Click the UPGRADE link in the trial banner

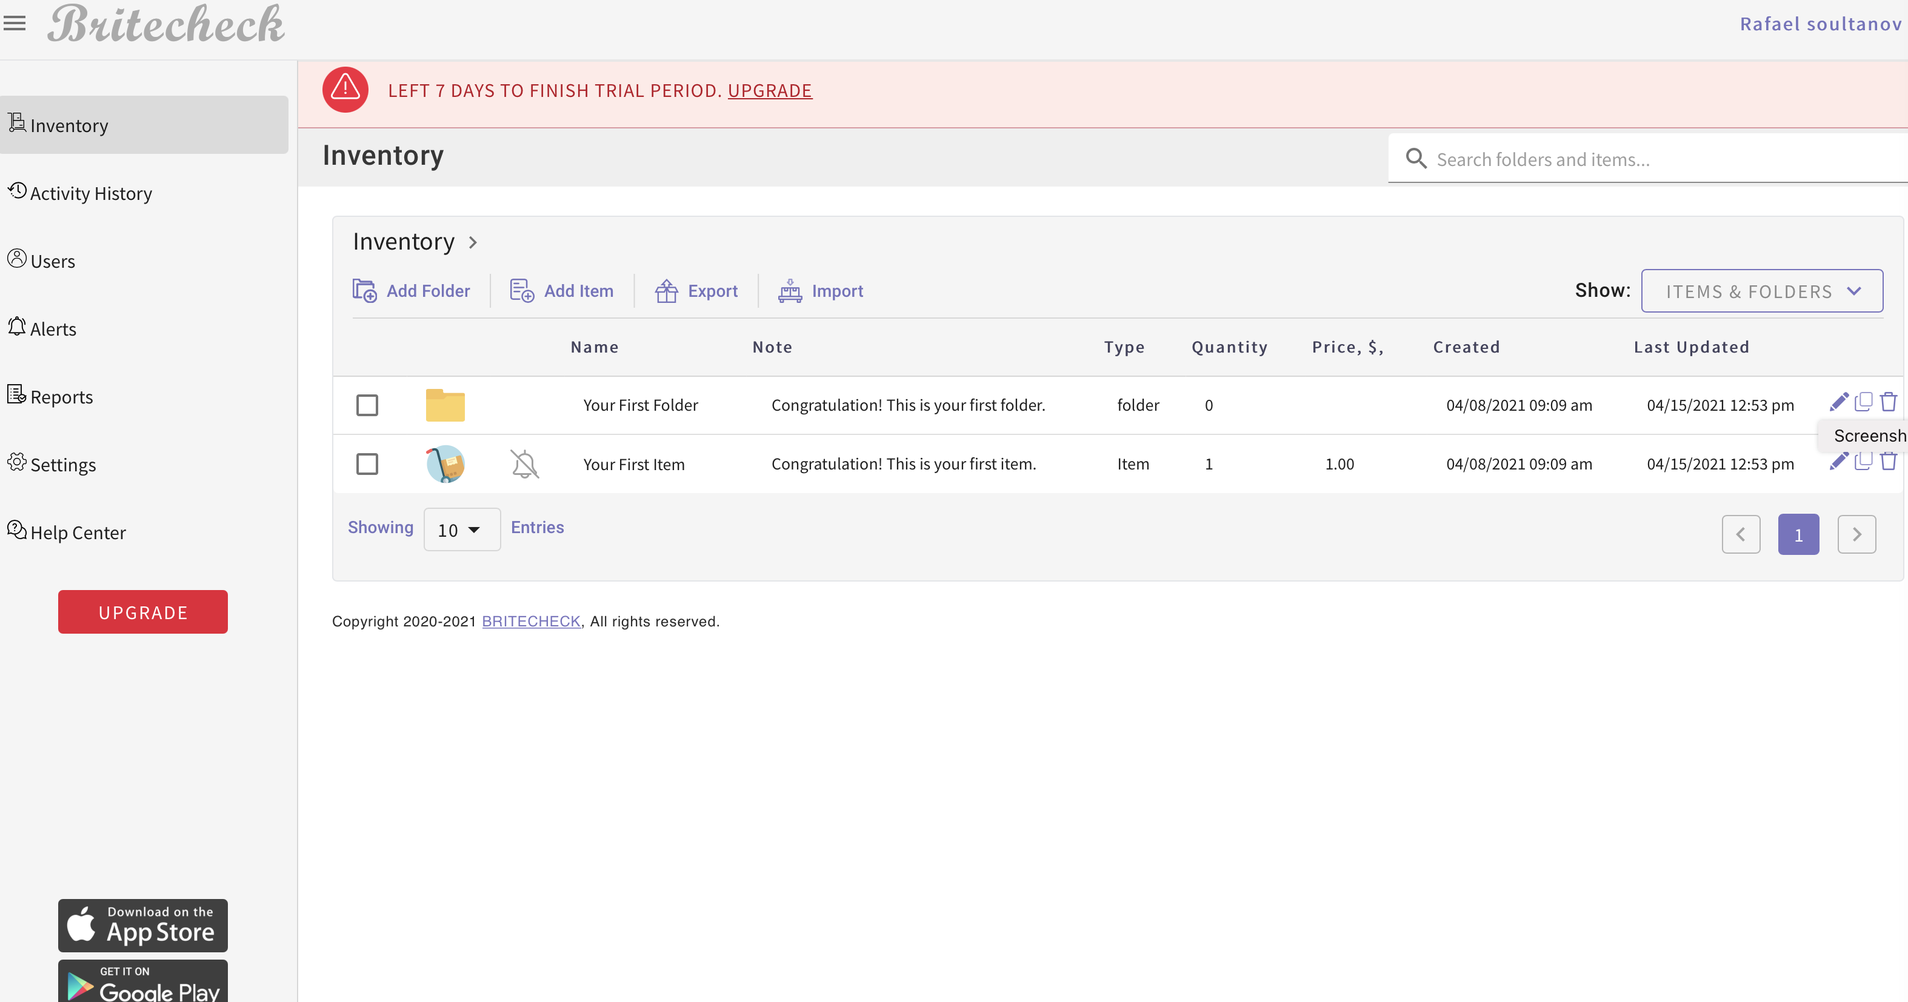pyautogui.click(x=770, y=90)
